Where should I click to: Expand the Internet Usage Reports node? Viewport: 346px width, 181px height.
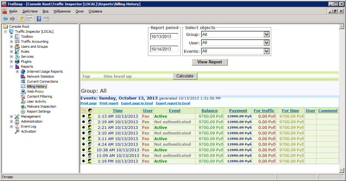click(17, 72)
